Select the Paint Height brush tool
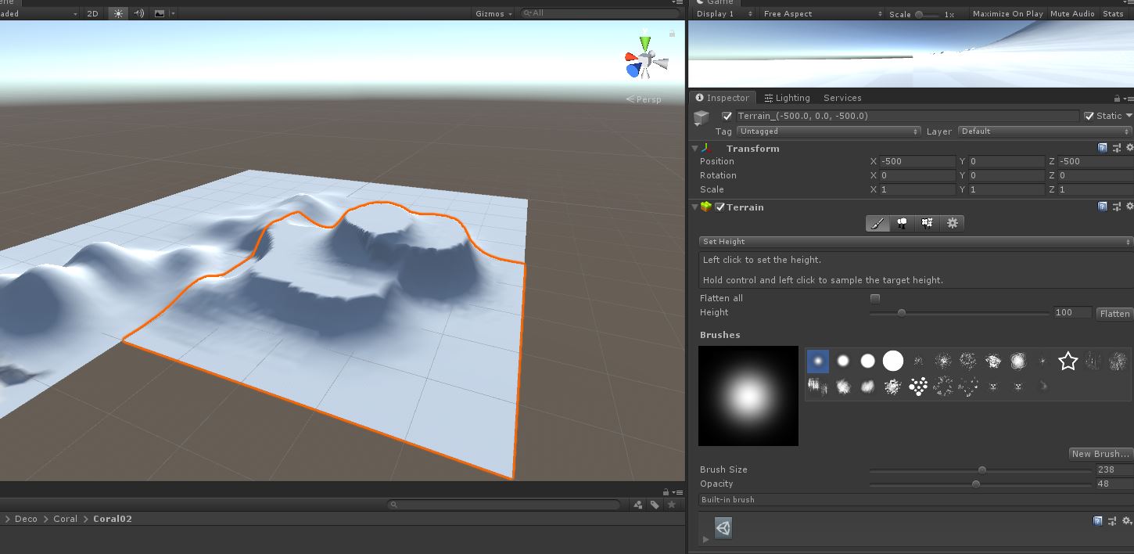Screen dimensions: 1134x554 pyautogui.click(x=878, y=223)
